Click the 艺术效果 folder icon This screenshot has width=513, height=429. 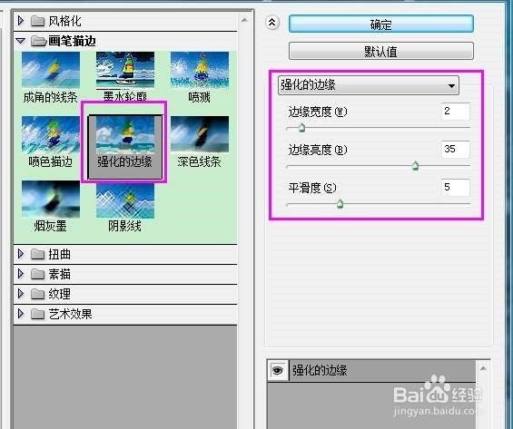pyautogui.click(x=37, y=315)
